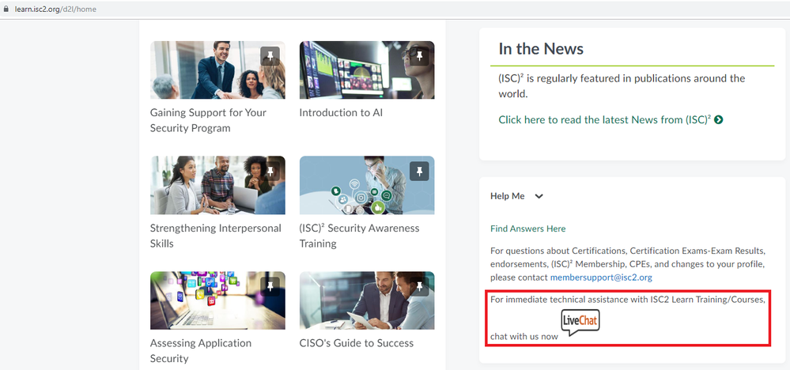This screenshot has height=370, width=790.
Task: Toggle pin on Security Awareness Training course
Action: pos(420,171)
